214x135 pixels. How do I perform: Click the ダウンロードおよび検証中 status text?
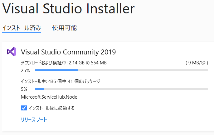[44, 63]
